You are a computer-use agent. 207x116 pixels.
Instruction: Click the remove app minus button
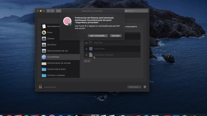tap(89, 61)
